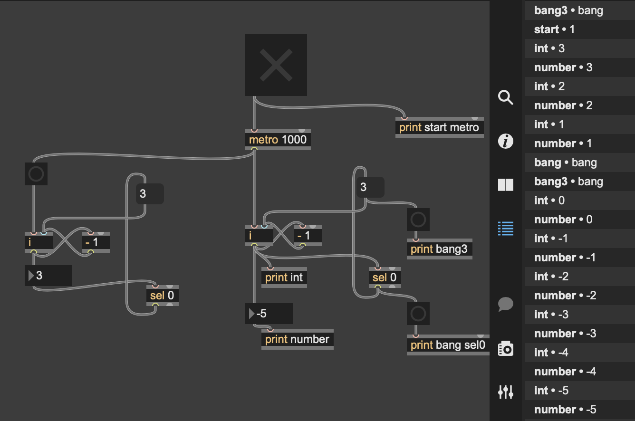Click the triangle of the number box showing 3
Screen dimensions: 635x421
tap(31, 276)
